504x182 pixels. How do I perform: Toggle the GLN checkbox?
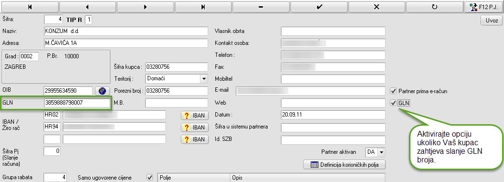[393, 103]
